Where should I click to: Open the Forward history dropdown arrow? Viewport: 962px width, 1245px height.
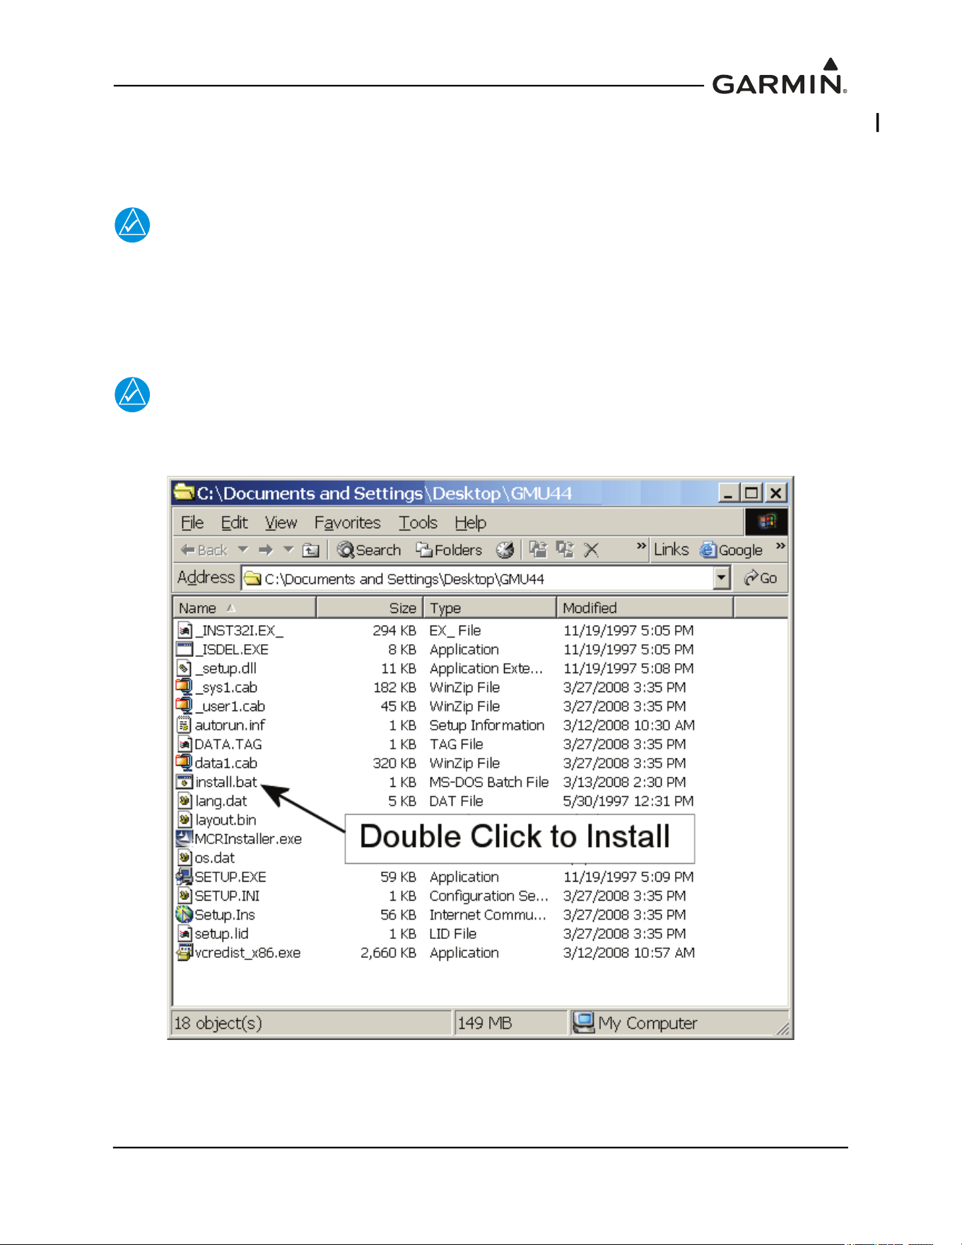(288, 549)
